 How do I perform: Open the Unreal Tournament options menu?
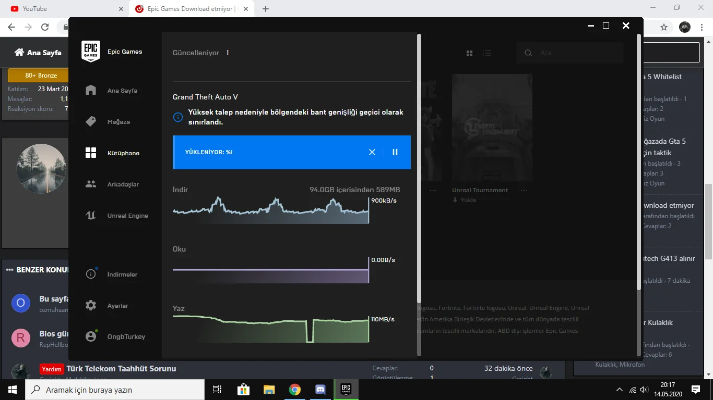pyautogui.click(x=524, y=191)
